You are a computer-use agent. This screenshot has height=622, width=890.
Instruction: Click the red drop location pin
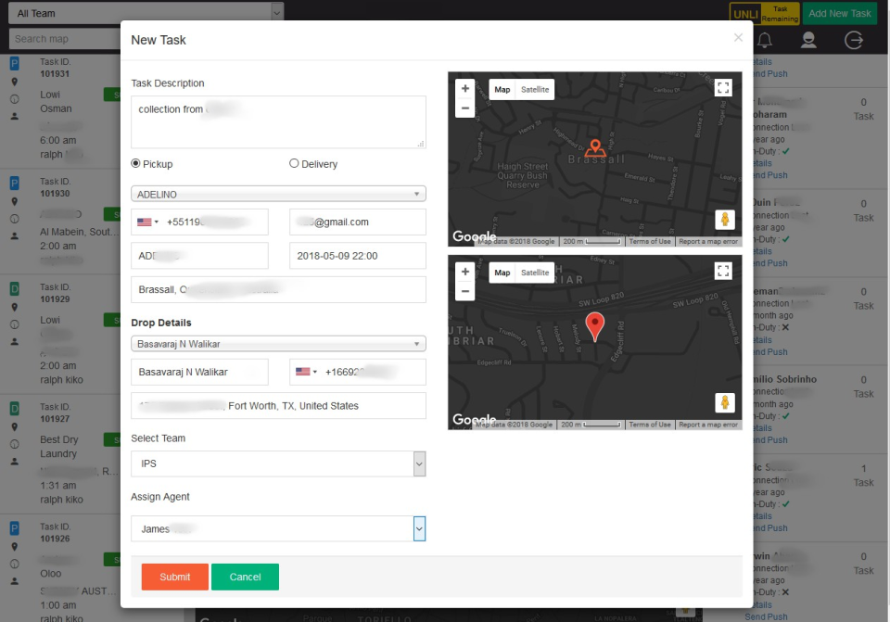coord(594,326)
